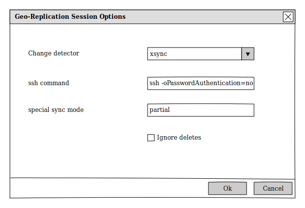Select the 'xsync' value text
This screenshot has height=208, width=305.
158,53
